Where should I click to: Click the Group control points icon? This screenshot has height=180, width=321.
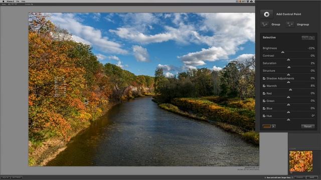point(264,24)
